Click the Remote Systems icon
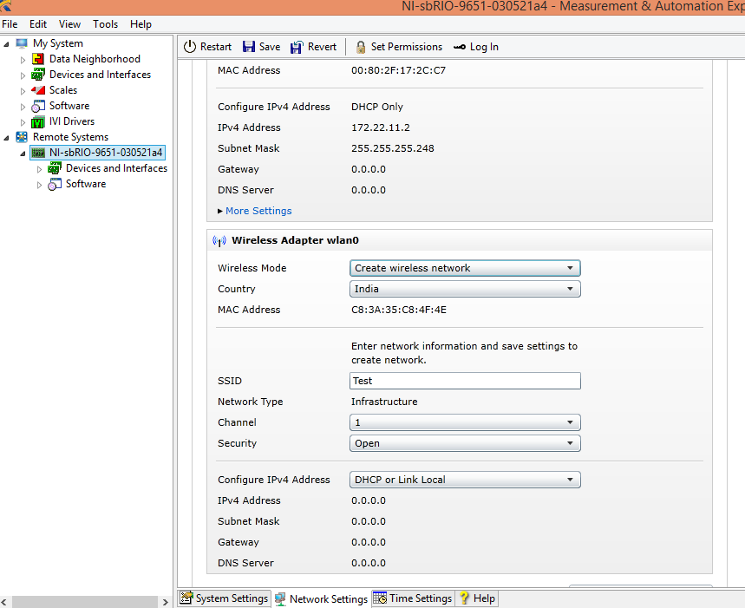The width and height of the screenshot is (745, 608). pos(22,137)
